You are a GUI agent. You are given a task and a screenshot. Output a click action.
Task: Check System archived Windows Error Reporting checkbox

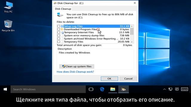pos(58,39)
